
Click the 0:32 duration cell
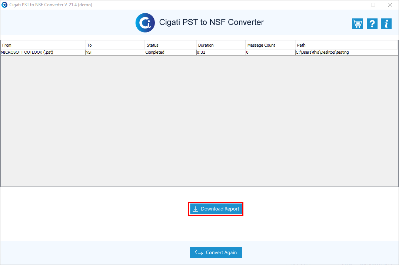coord(221,52)
